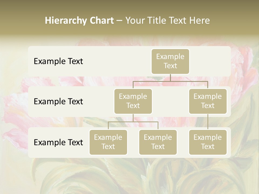Click the dash separator in the slide title
Screen dimensions: 259x194
pos(120,21)
